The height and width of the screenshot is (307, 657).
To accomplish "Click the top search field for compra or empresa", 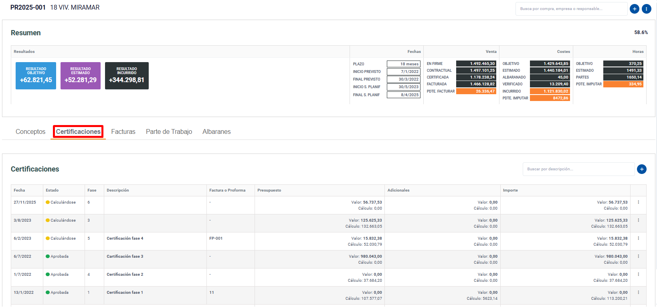I will point(571,9).
